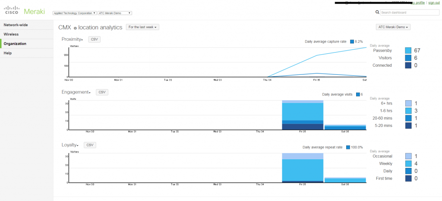Screen dimensions: 442x201
Task: Click the capture rate 8.2% swatch
Action: pos(352,42)
